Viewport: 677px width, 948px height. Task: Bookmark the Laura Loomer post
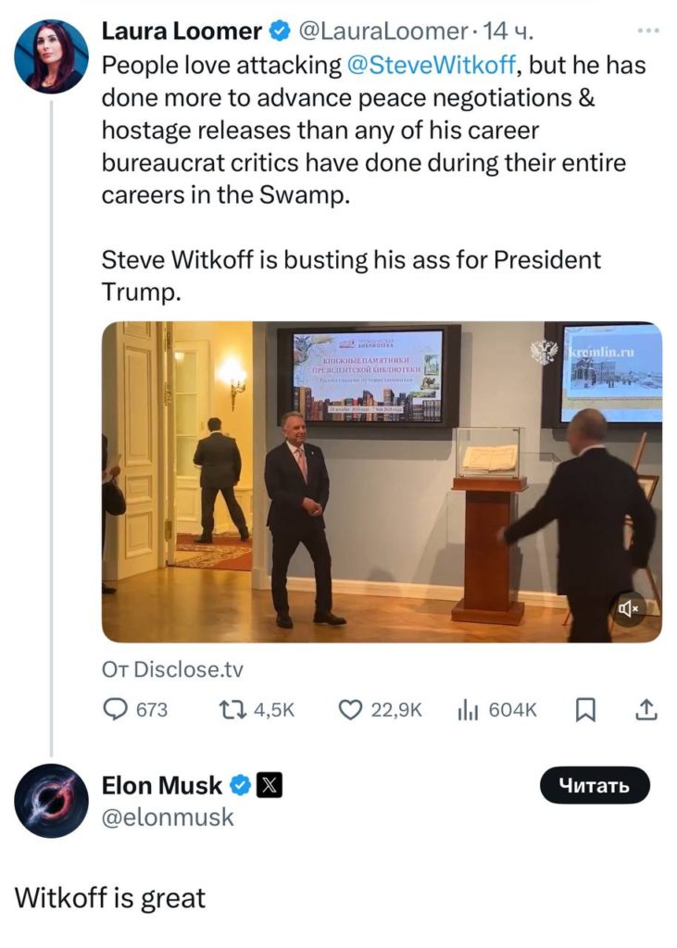(x=585, y=710)
